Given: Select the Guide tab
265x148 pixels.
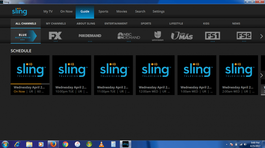Looking at the screenshot, I should click(85, 12).
